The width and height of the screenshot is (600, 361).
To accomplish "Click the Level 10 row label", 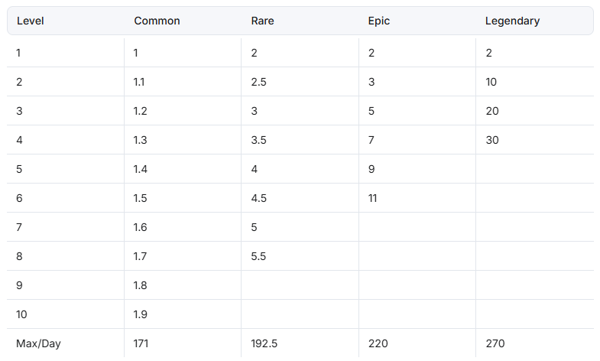I will tap(21, 314).
